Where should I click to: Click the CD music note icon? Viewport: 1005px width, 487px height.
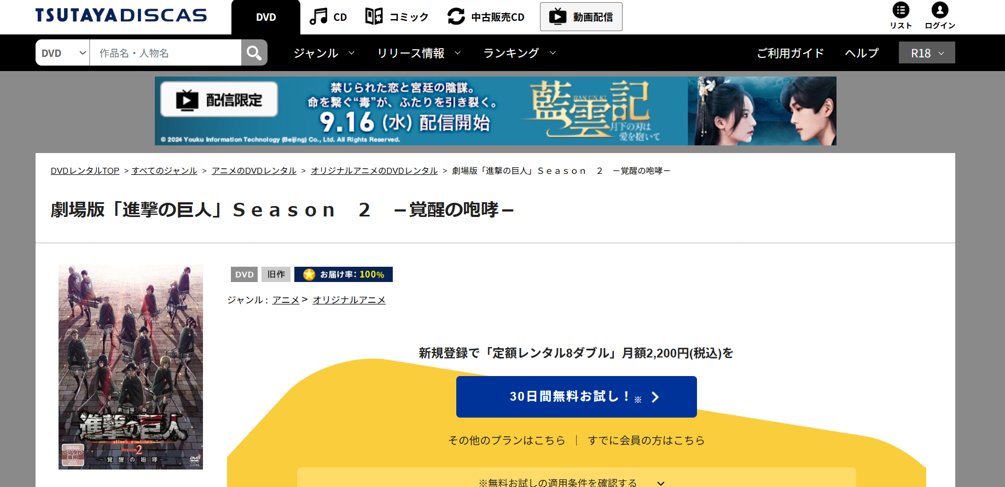(318, 16)
